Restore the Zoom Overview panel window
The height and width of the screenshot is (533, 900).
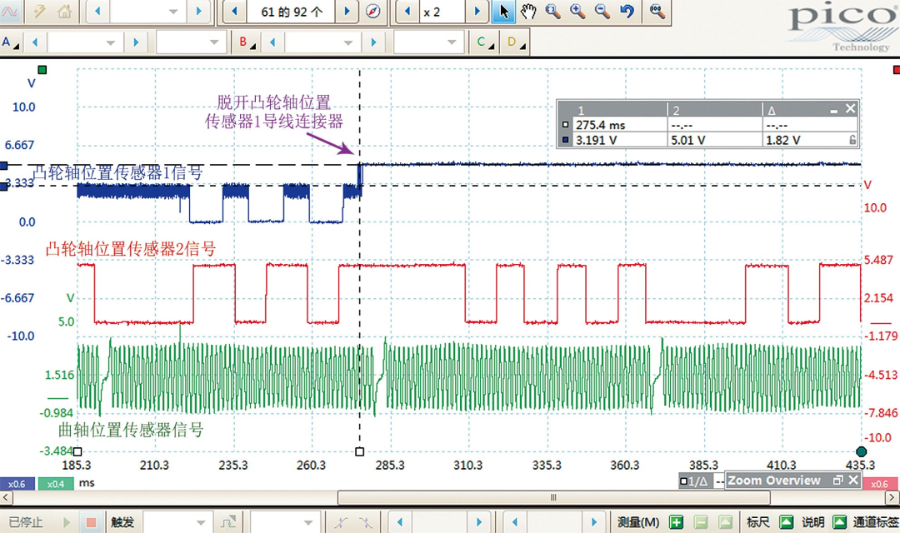pos(837,481)
